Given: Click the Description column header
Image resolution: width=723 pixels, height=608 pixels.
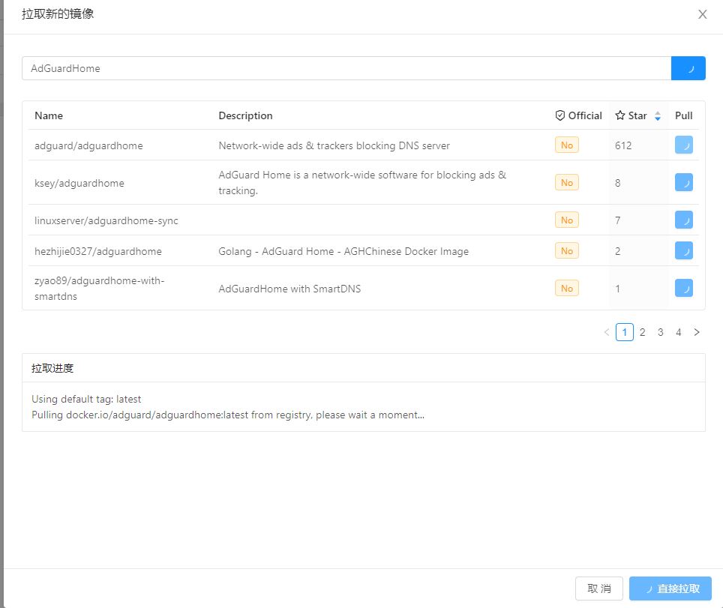Looking at the screenshot, I should tap(245, 115).
